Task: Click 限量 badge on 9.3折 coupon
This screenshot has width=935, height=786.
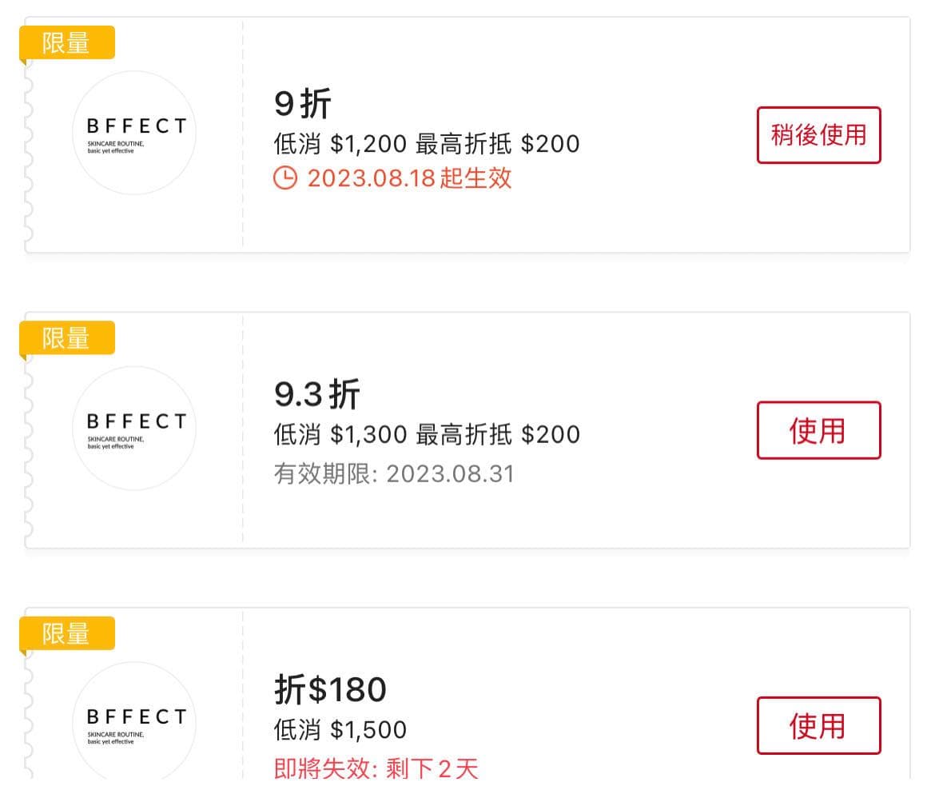Action: 67,337
